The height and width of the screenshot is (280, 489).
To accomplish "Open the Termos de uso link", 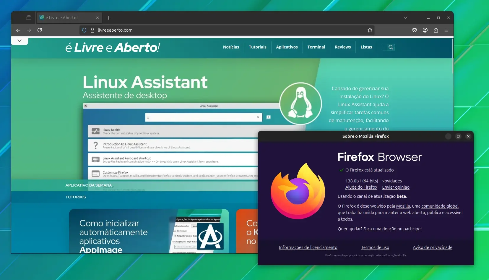I will tap(375, 247).
